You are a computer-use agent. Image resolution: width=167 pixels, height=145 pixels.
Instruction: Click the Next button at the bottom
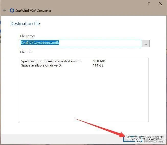point(132,139)
